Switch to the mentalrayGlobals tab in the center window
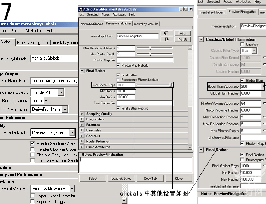 click(x=92, y=24)
